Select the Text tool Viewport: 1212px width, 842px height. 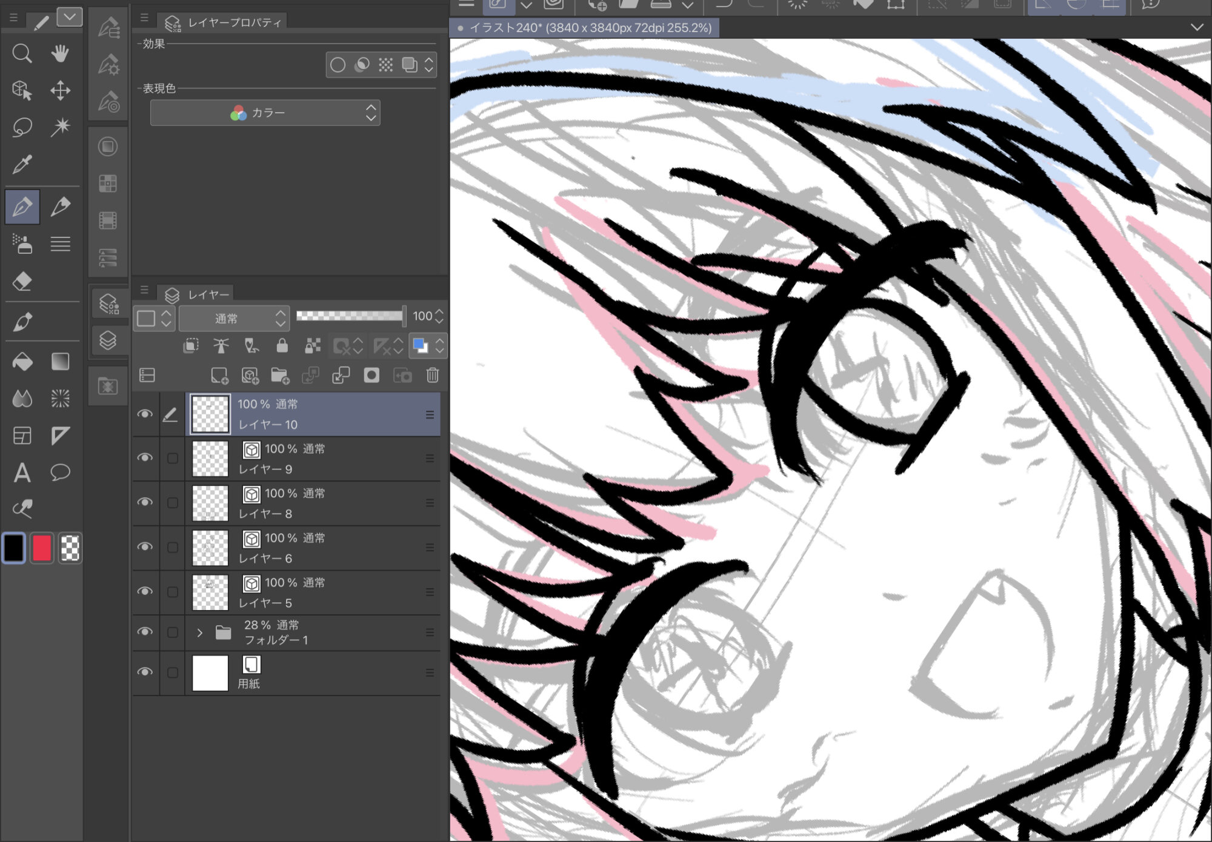22,472
